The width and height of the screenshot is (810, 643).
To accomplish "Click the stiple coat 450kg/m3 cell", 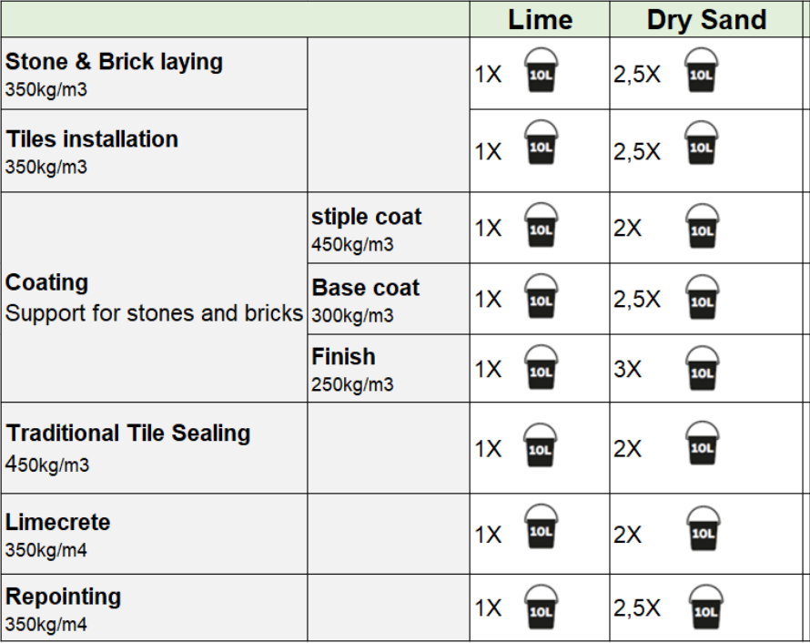I will 389,228.
